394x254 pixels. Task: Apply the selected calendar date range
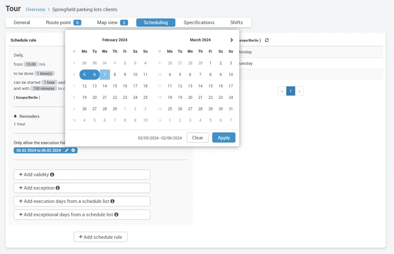pos(224,137)
